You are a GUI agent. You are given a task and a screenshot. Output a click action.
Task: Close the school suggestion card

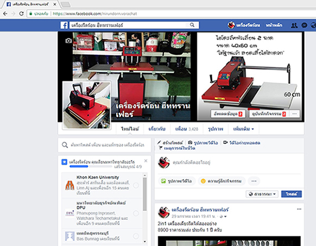(145, 161)
